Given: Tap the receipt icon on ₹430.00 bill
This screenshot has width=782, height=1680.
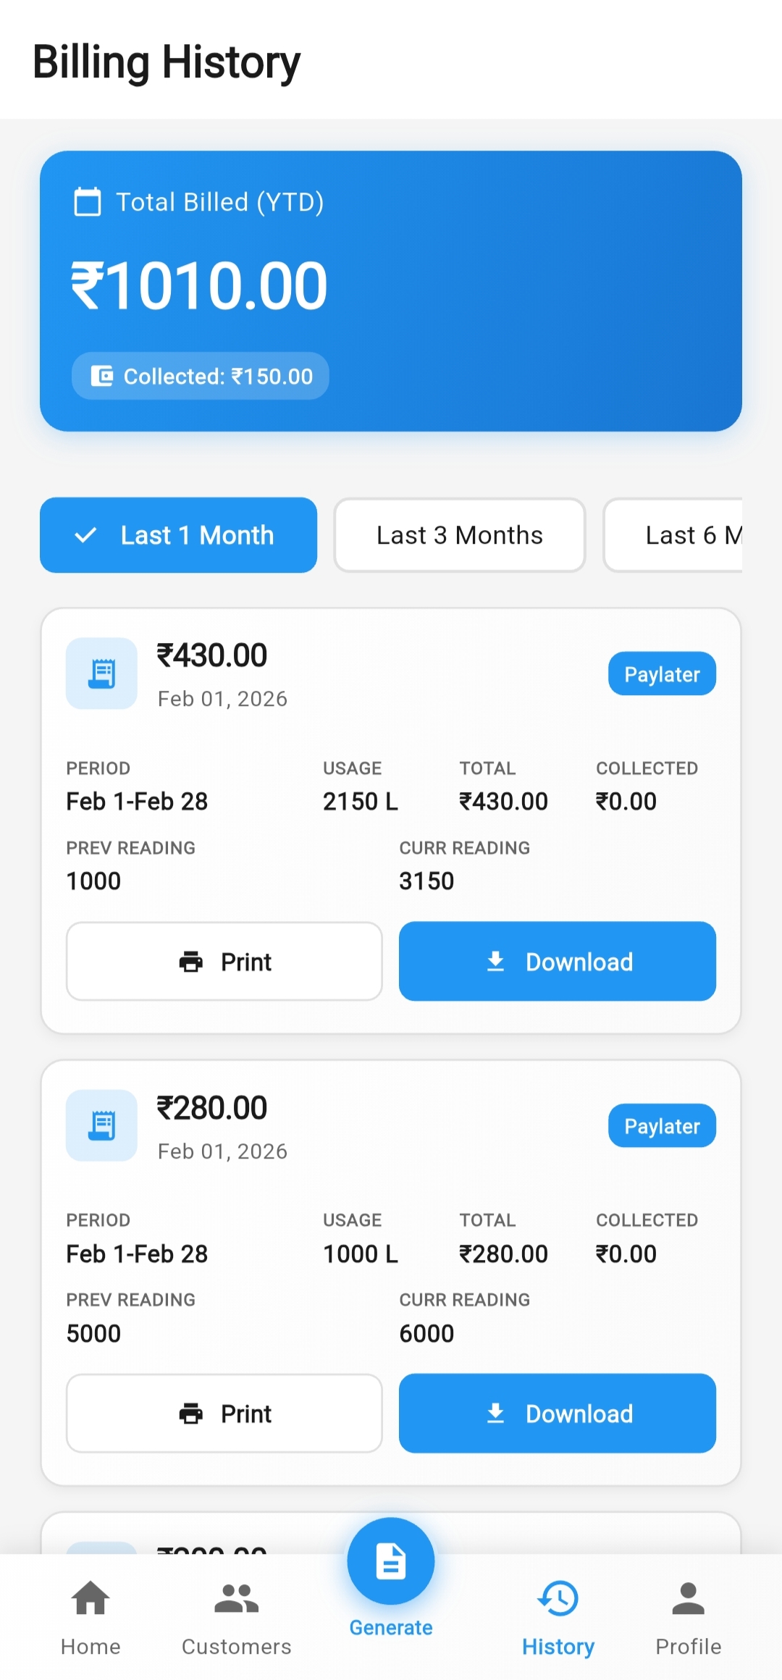Looking at the screenshot, I should [101, 673].
